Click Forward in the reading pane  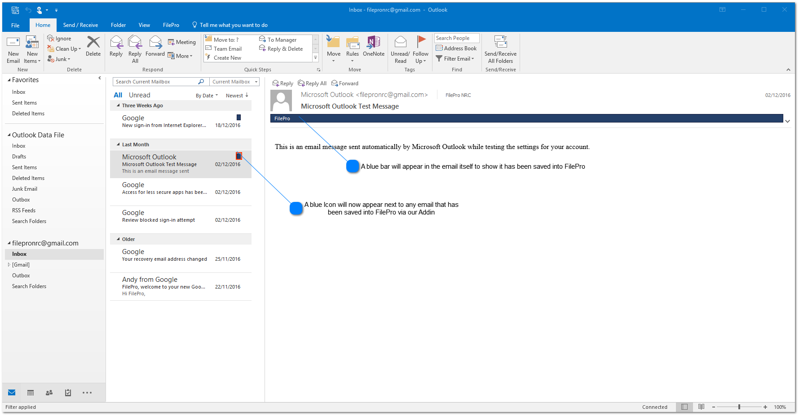click(345, 83)
